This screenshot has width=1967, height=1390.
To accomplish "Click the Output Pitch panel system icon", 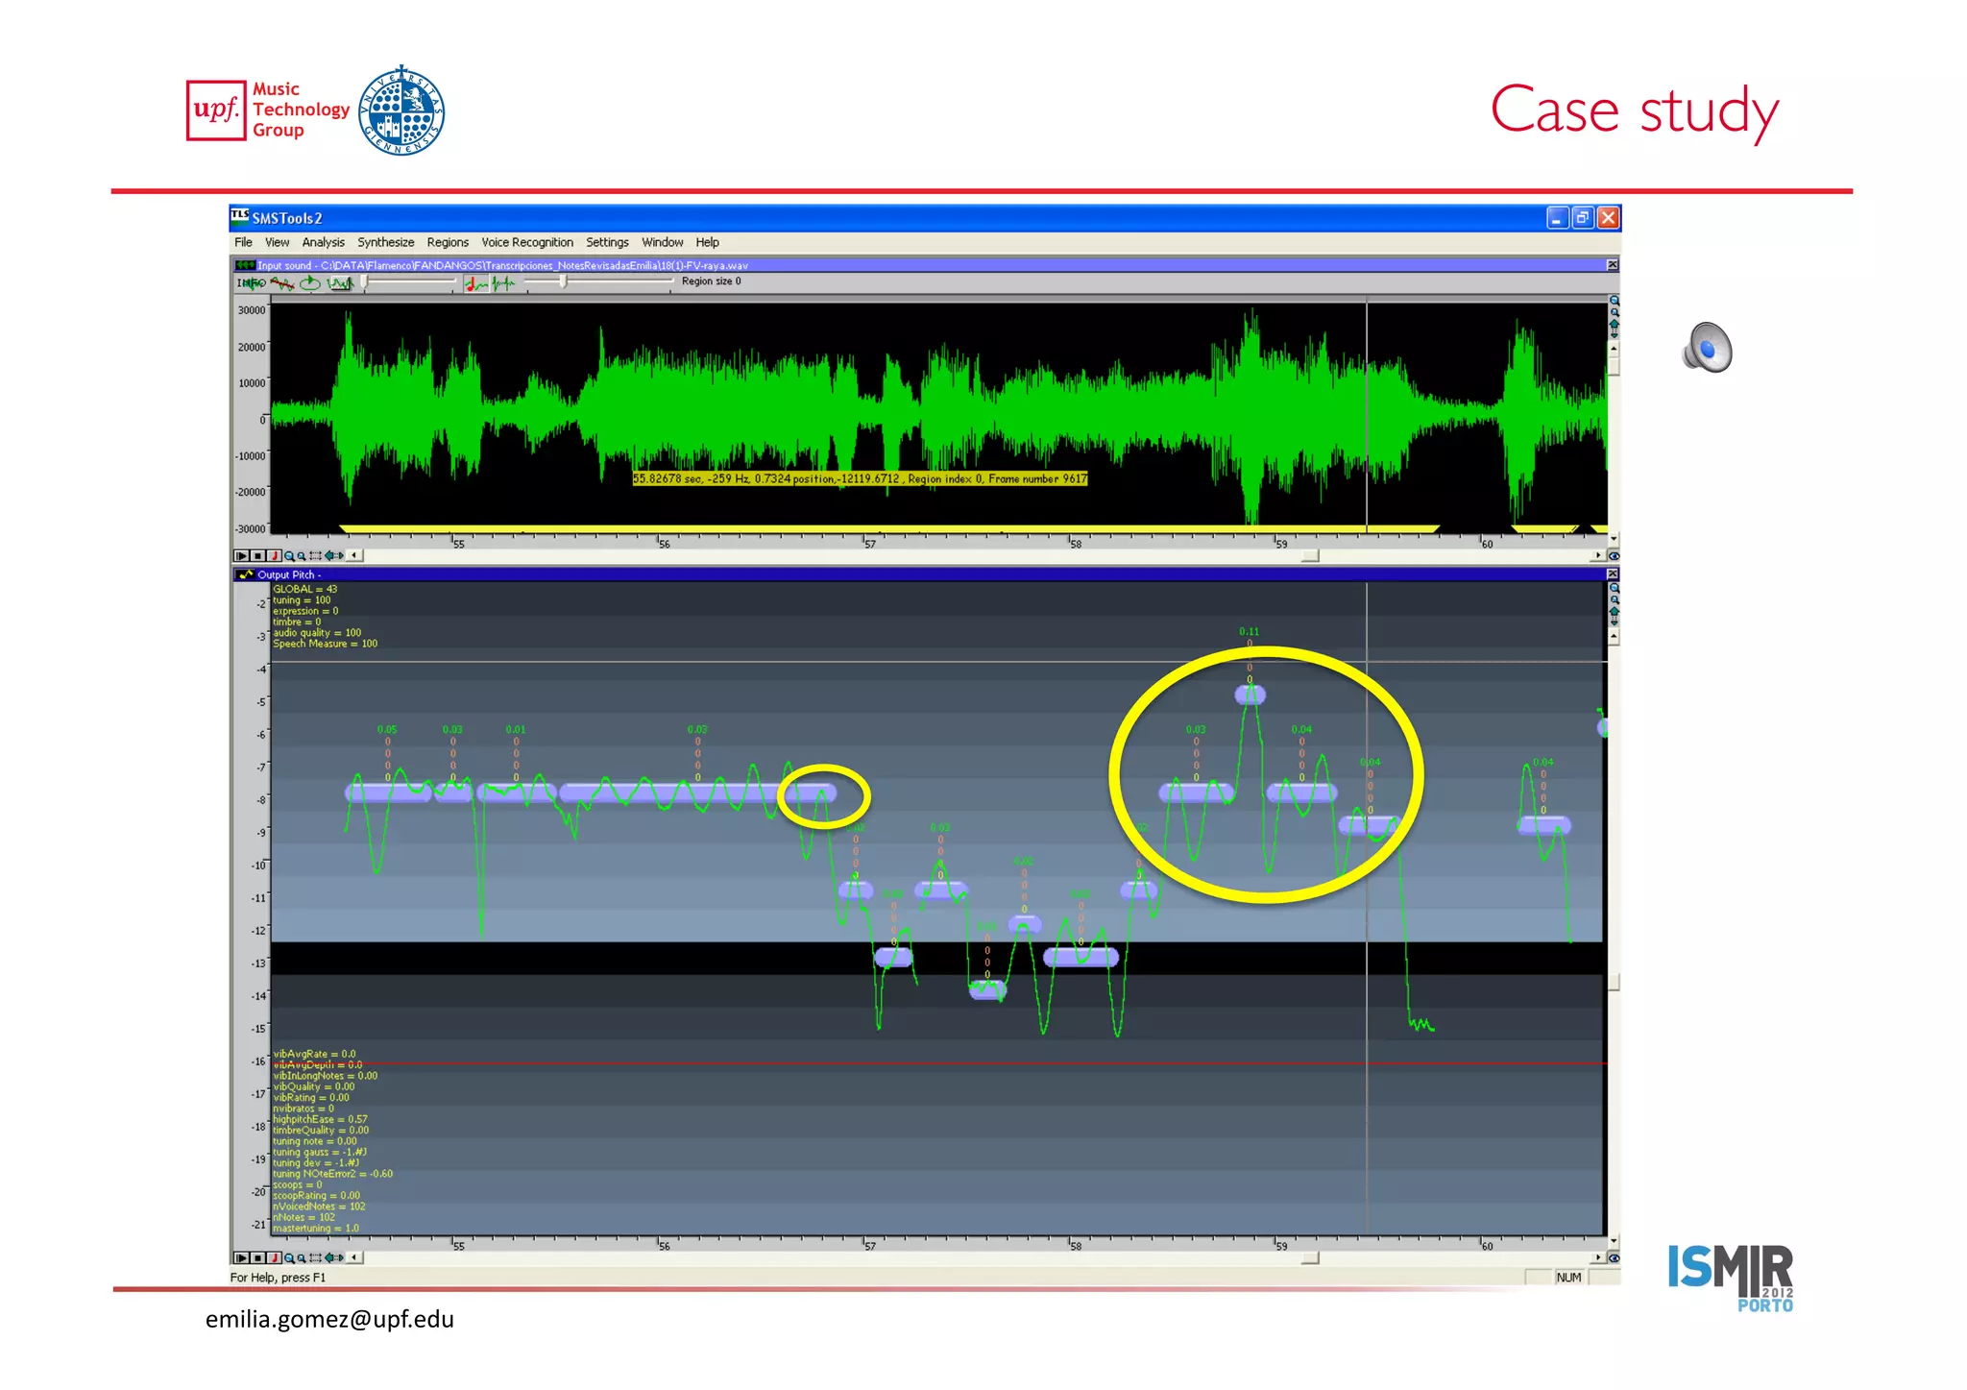I will pyautogui.click(x=245, y=574).
